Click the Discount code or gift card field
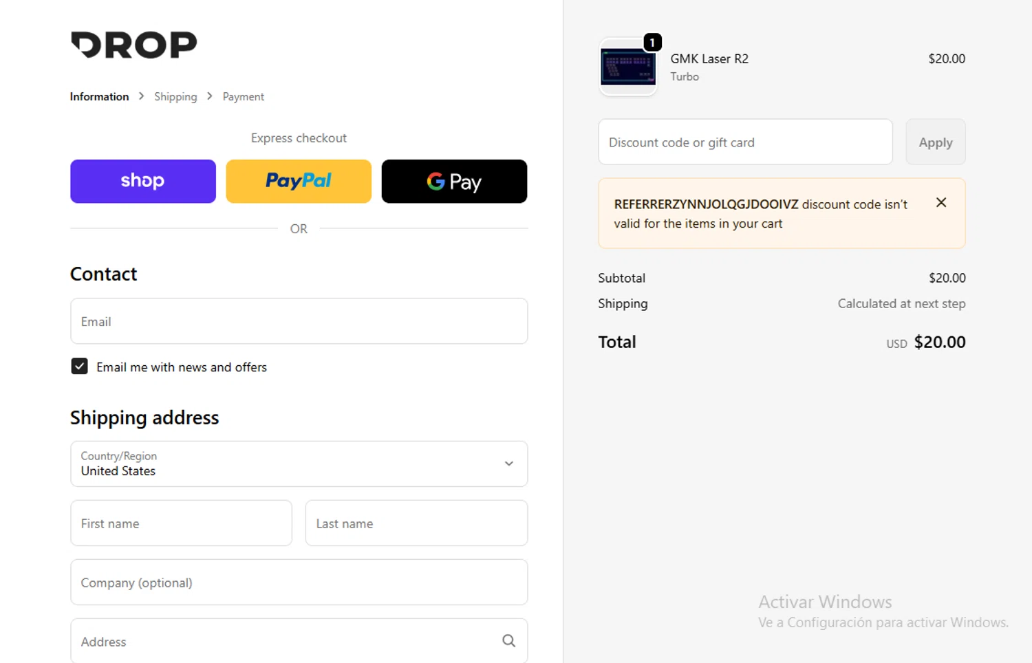The height and width of the screenshot is (663, 1032). pos(745,142)
